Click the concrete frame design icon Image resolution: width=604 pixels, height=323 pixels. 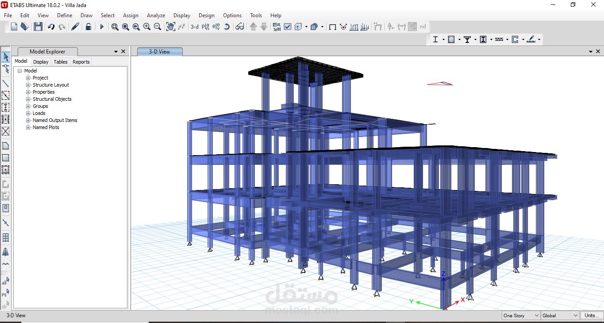click(x=451, y=39)
